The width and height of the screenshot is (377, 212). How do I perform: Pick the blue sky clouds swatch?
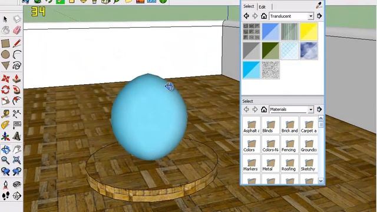[309, 51]
